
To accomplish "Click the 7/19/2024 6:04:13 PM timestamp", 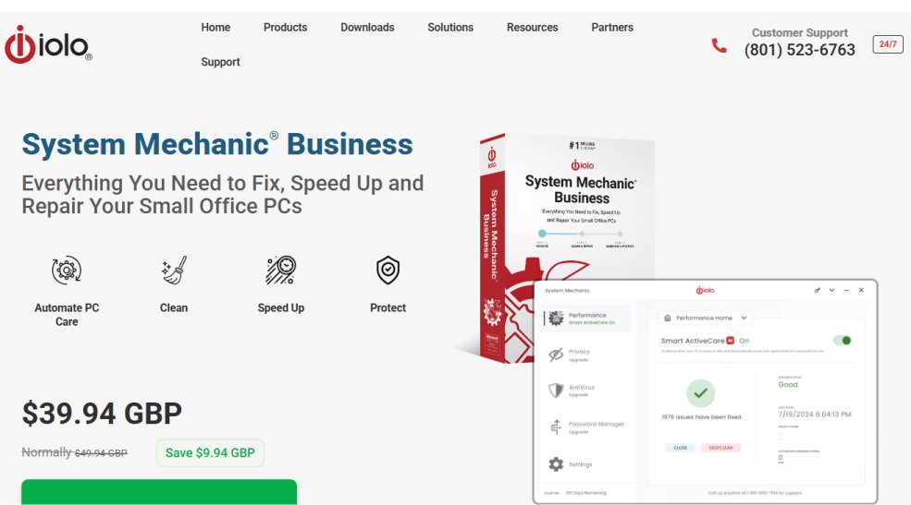I will [x=815, y=414].
